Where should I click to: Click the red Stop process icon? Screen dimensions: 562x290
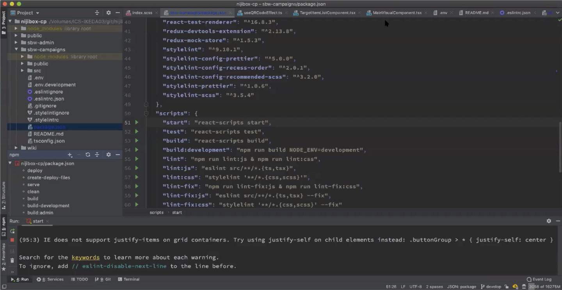click(12, 240)
